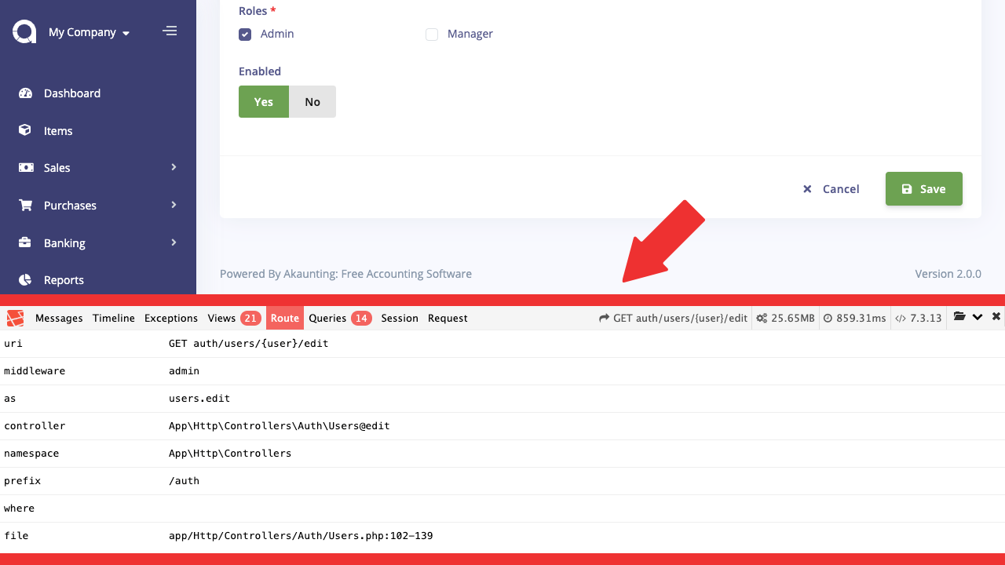Image resolution: width=1005 pixels, height=565 pixels.
Task: Click the middleware admin value
Action: point(185,371)
